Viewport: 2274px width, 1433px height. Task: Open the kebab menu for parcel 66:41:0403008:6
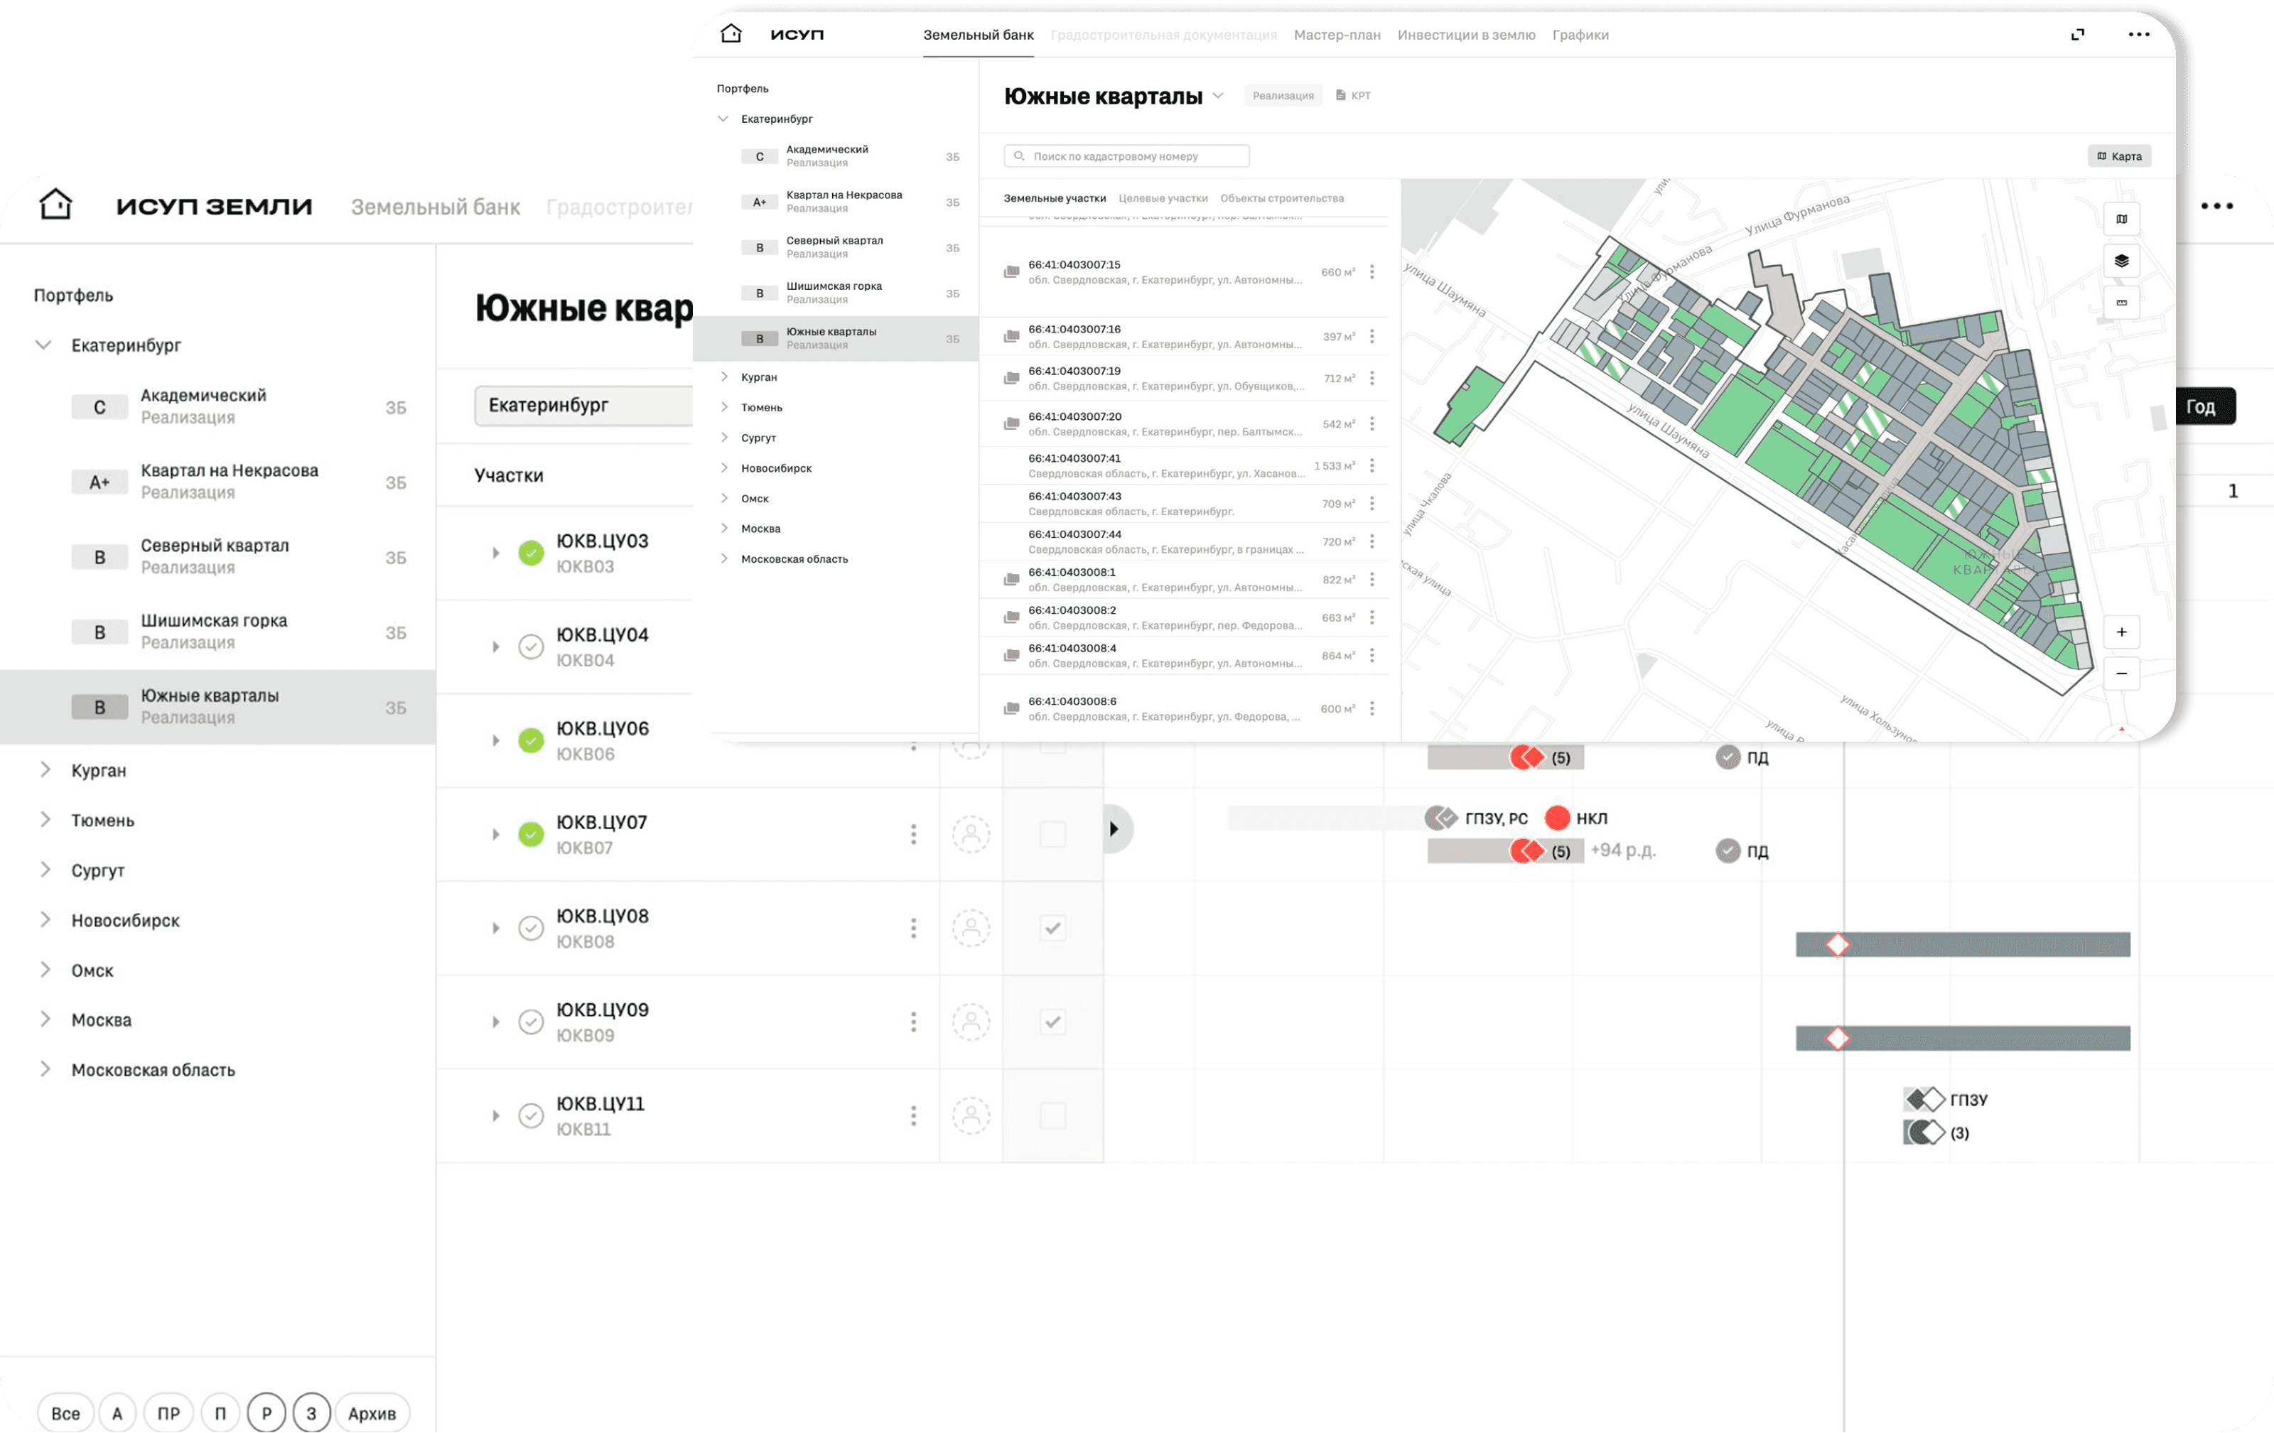pos(1372,708)
